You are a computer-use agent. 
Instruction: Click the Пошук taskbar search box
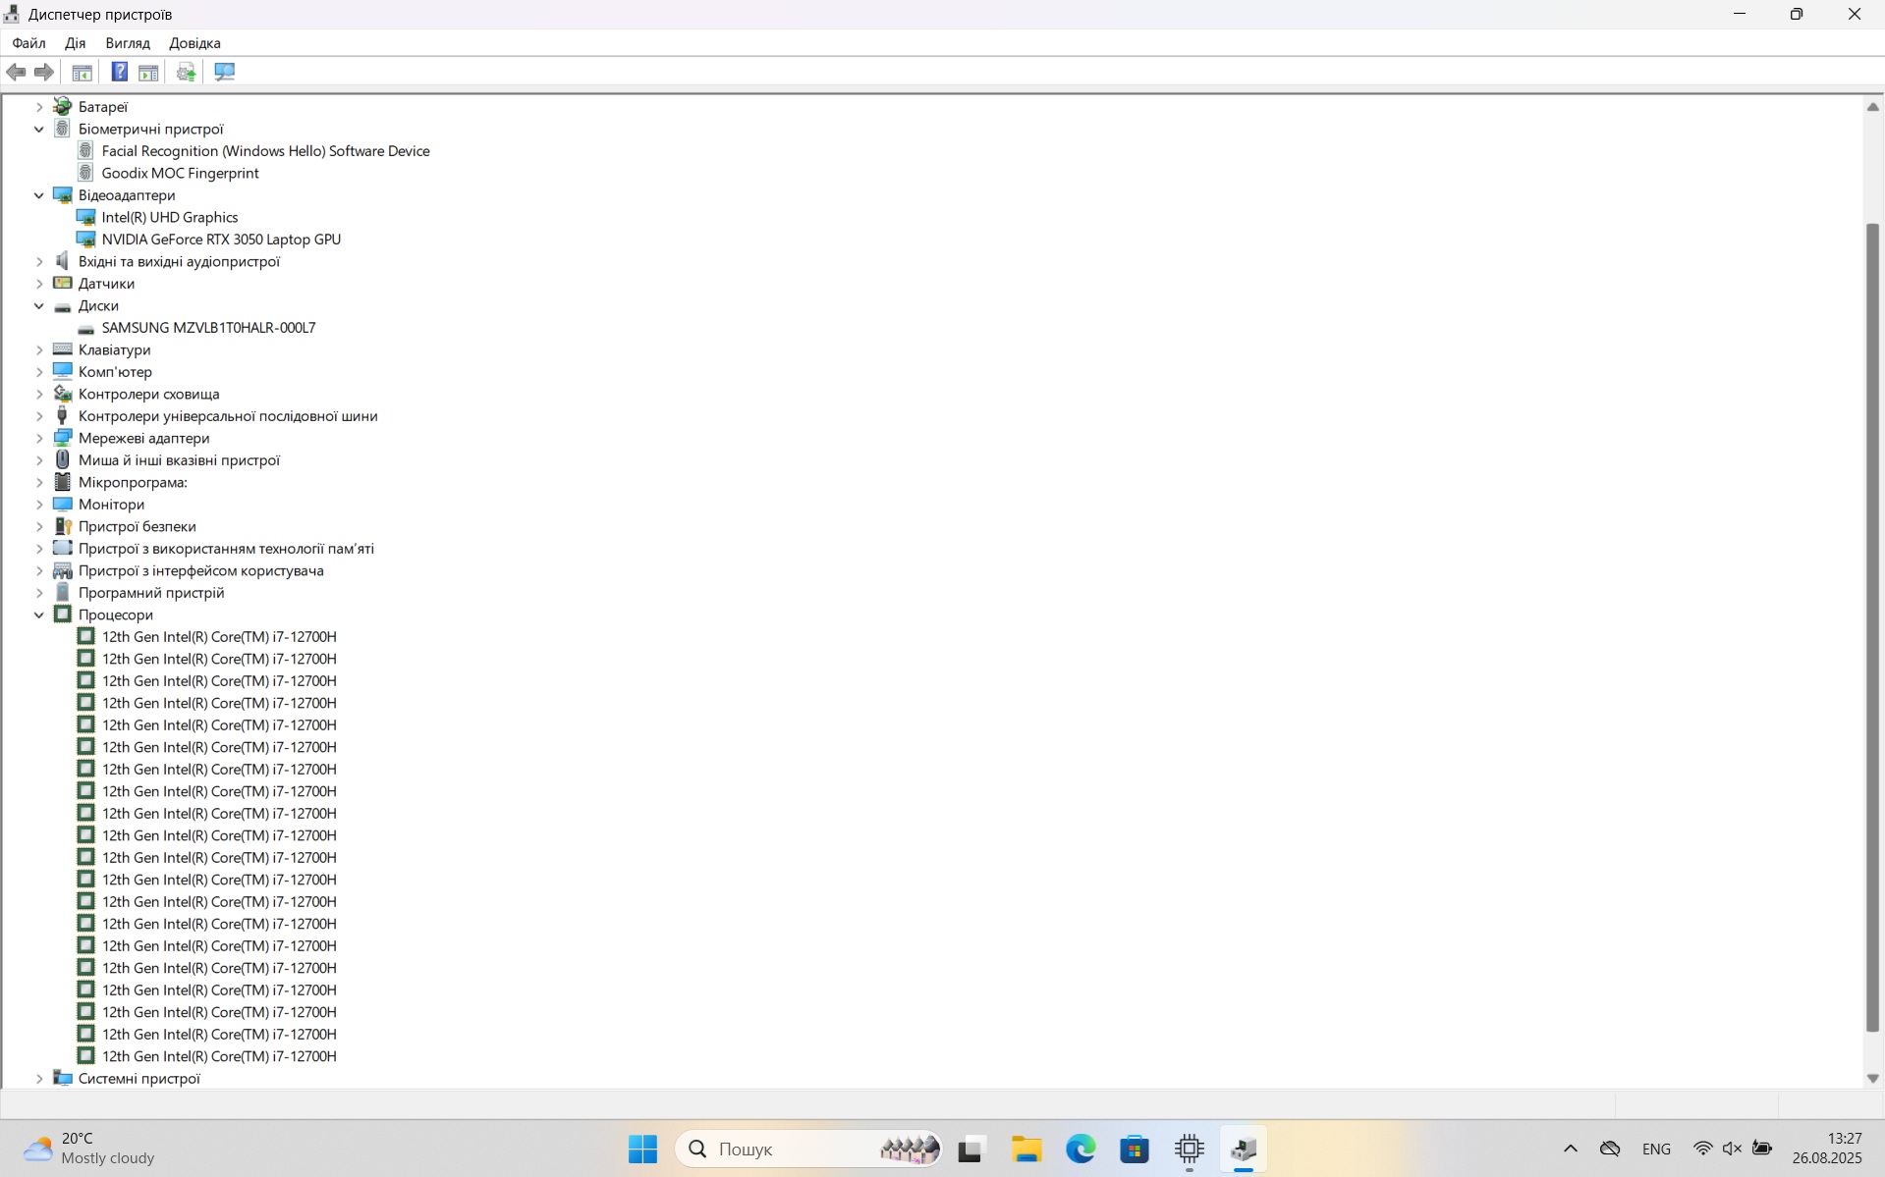tap(808, 1149)
